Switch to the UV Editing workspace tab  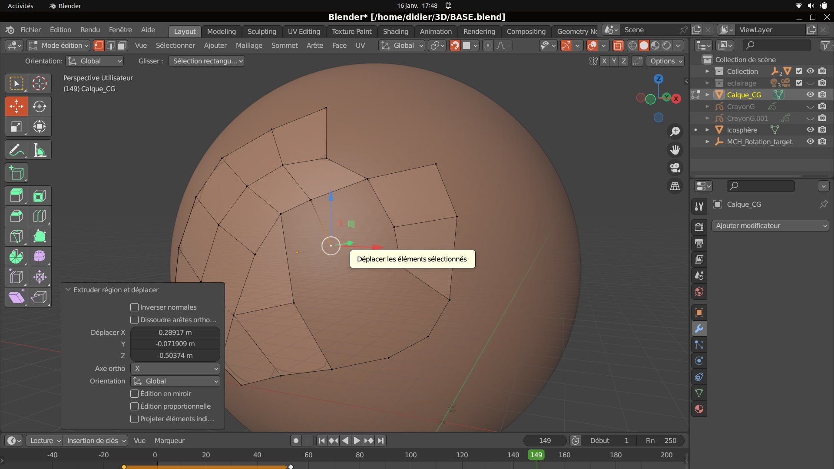(x=304, y=31)
